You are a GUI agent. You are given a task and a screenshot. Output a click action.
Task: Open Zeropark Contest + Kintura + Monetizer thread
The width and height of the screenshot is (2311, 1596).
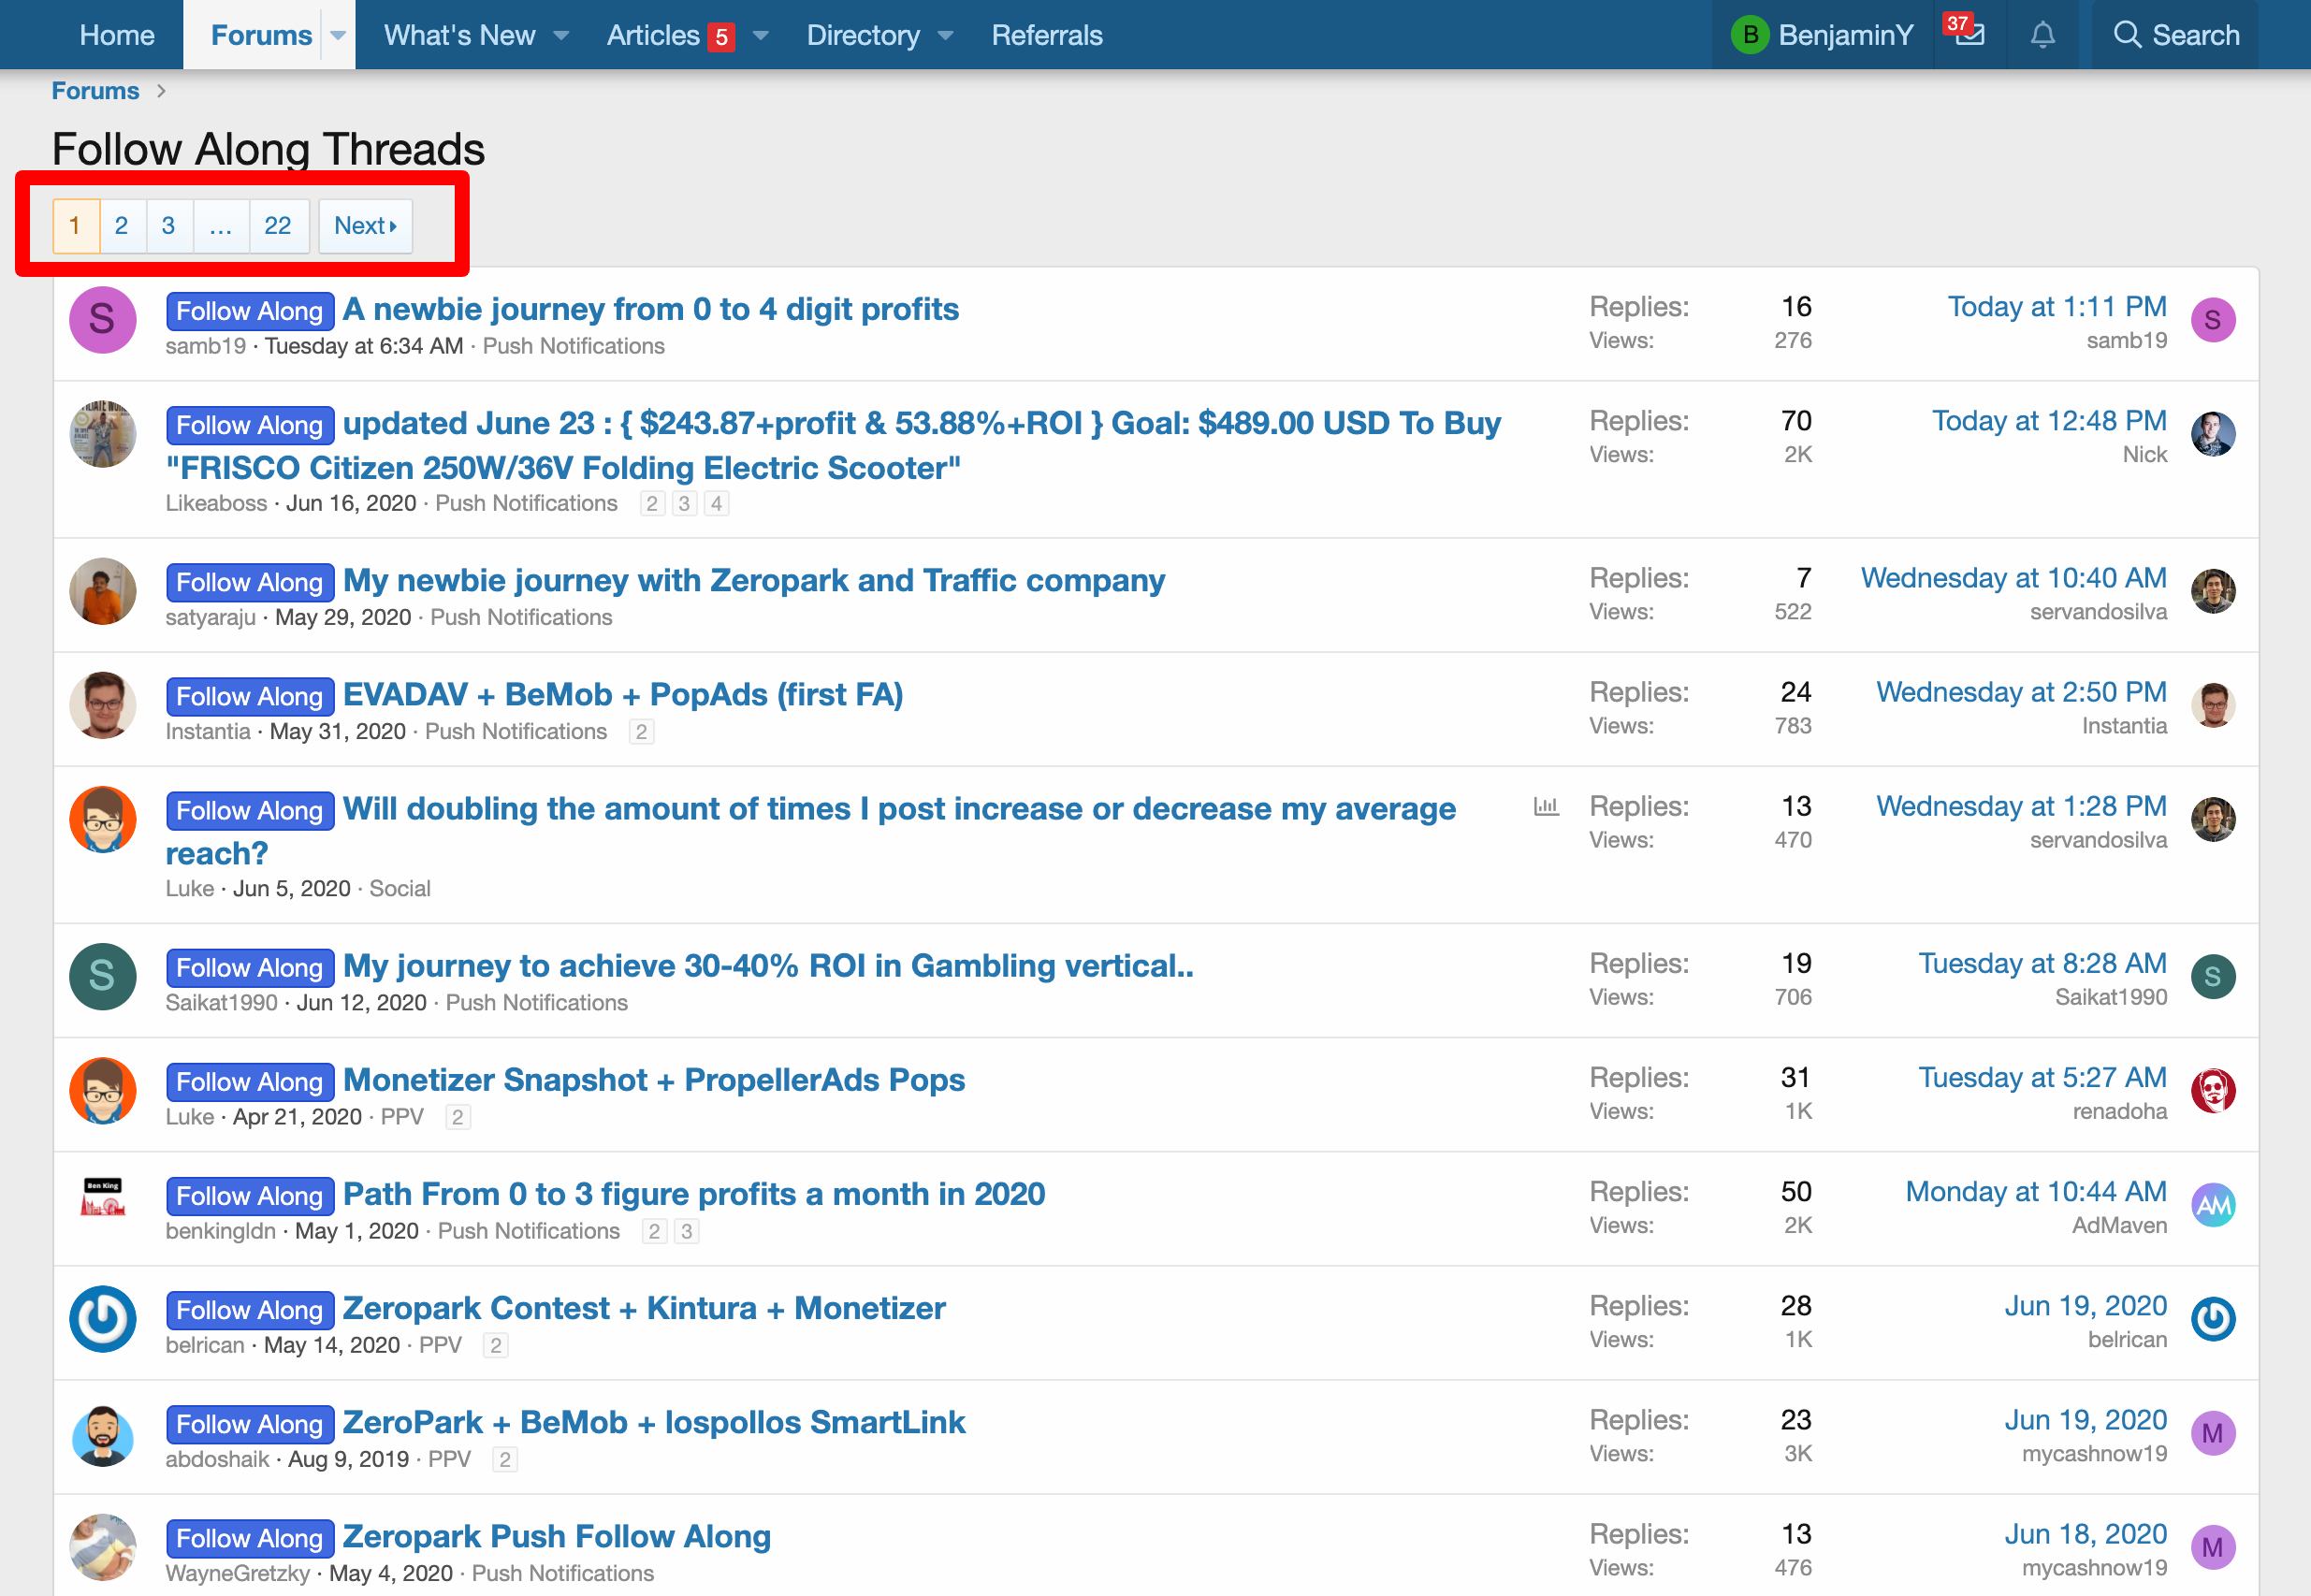point(644,1308)
